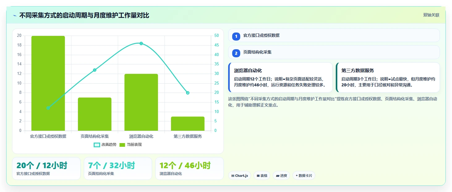This screenshot has height=192, width=452.
Task: Click the 当前表现 green legend swatch
Action: pyautogui.click(x=122, y=145)
